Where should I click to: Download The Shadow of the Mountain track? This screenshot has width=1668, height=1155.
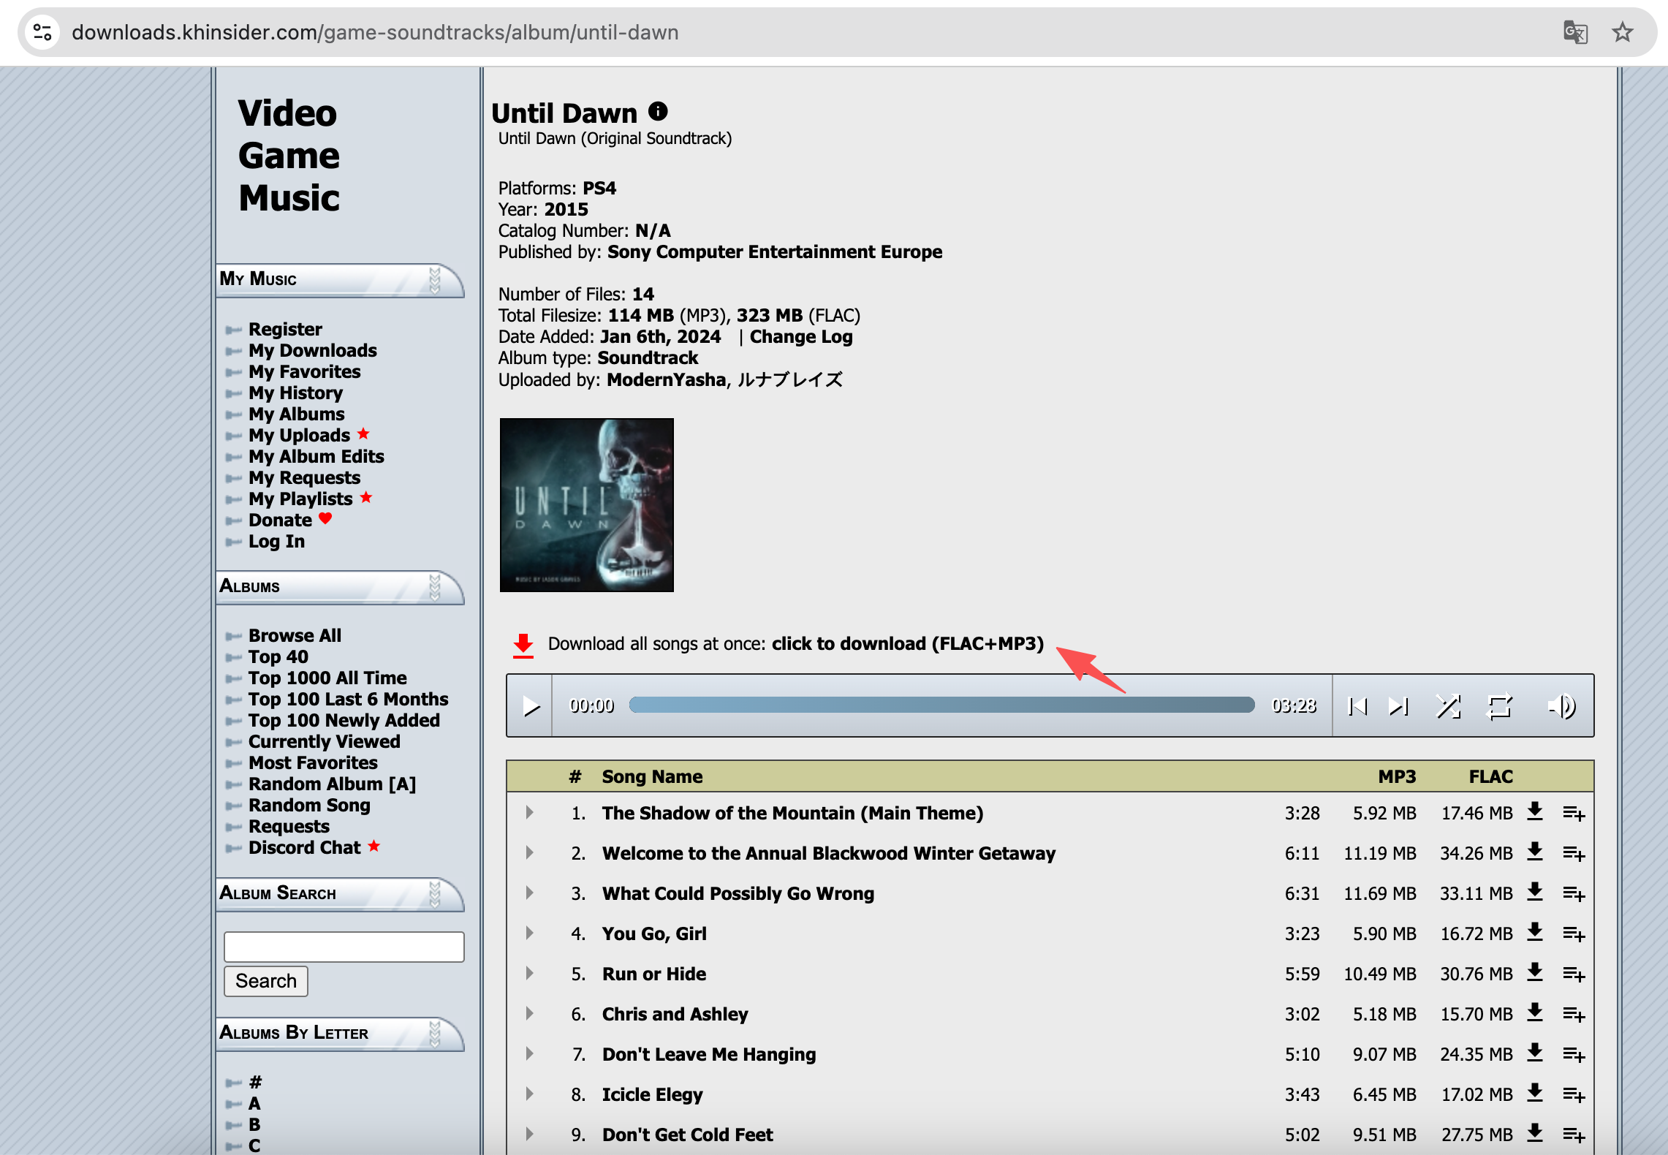click(1535, 811)
